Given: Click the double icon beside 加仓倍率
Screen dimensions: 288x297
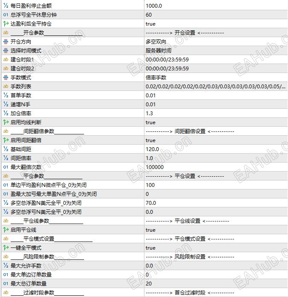Looking at the screenshot, I should click(x=6, y=113).
